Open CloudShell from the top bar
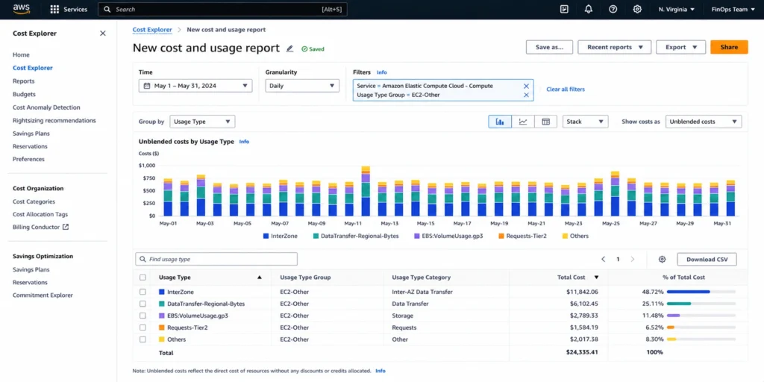This screenshot has height=382, width=764. (564, 9)
